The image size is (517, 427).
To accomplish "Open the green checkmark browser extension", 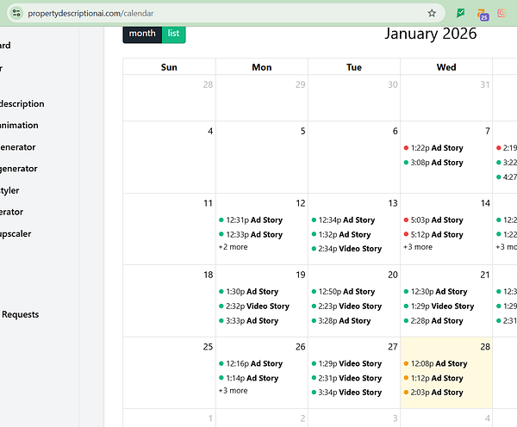I will (460, 13).
